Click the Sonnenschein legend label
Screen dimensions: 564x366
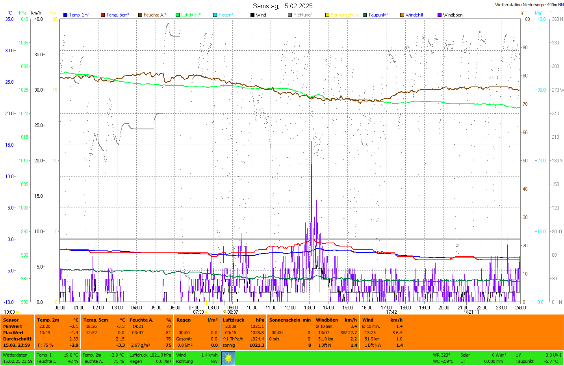(344, 15)
